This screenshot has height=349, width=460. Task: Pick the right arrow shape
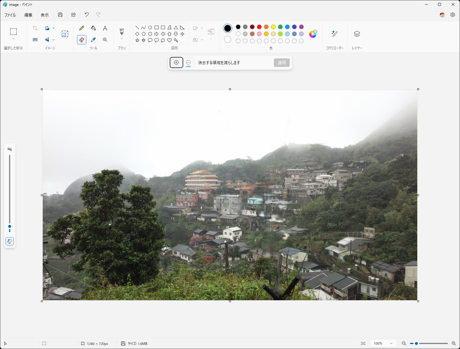coord(157,34)
